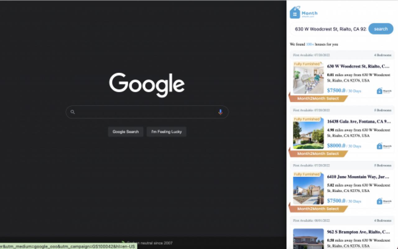Click the Google voice search microphone icon
Viewport: 398px width, 249px height.
[x=220, y=112]
